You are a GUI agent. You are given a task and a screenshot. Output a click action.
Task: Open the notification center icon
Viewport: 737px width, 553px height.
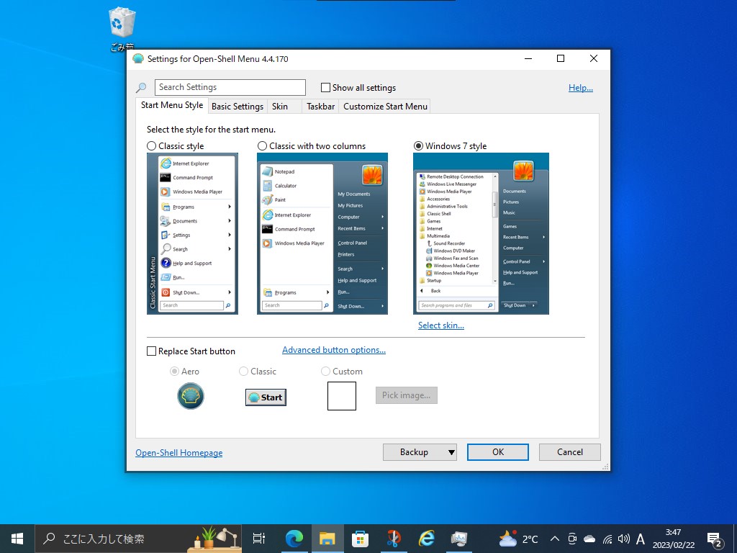(715, 539)
